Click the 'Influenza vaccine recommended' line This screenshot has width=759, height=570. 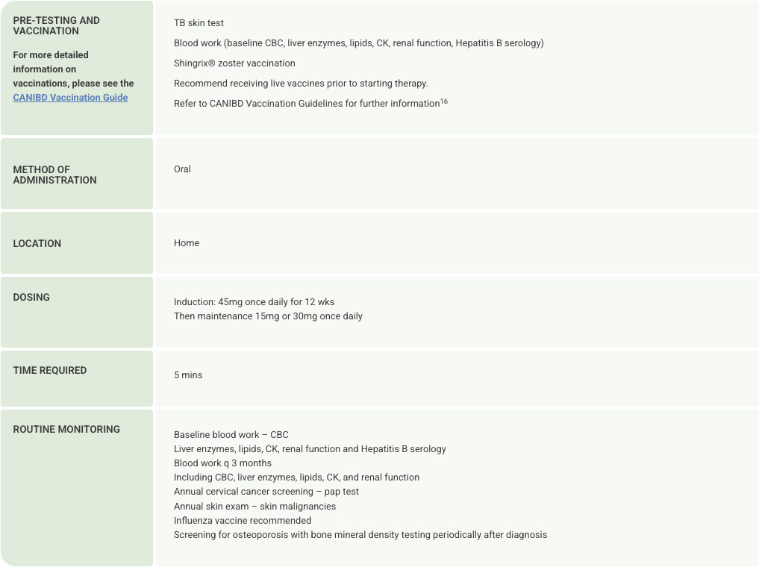pyautogui.click(x=243, y=521)
